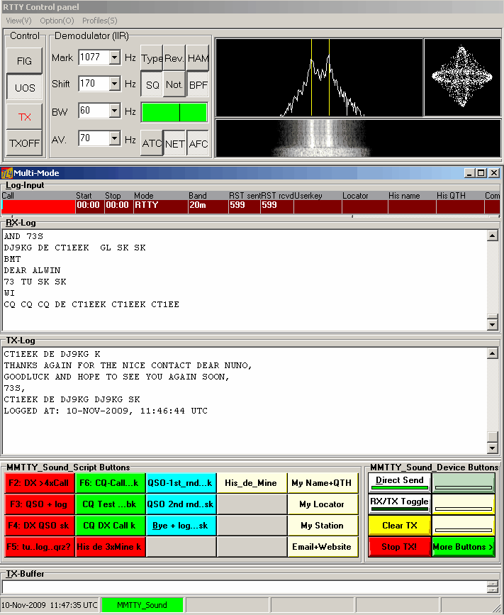This screenshot has height=615, width=504.
Task: Toggle the AFC button
Action: (198, 143)
